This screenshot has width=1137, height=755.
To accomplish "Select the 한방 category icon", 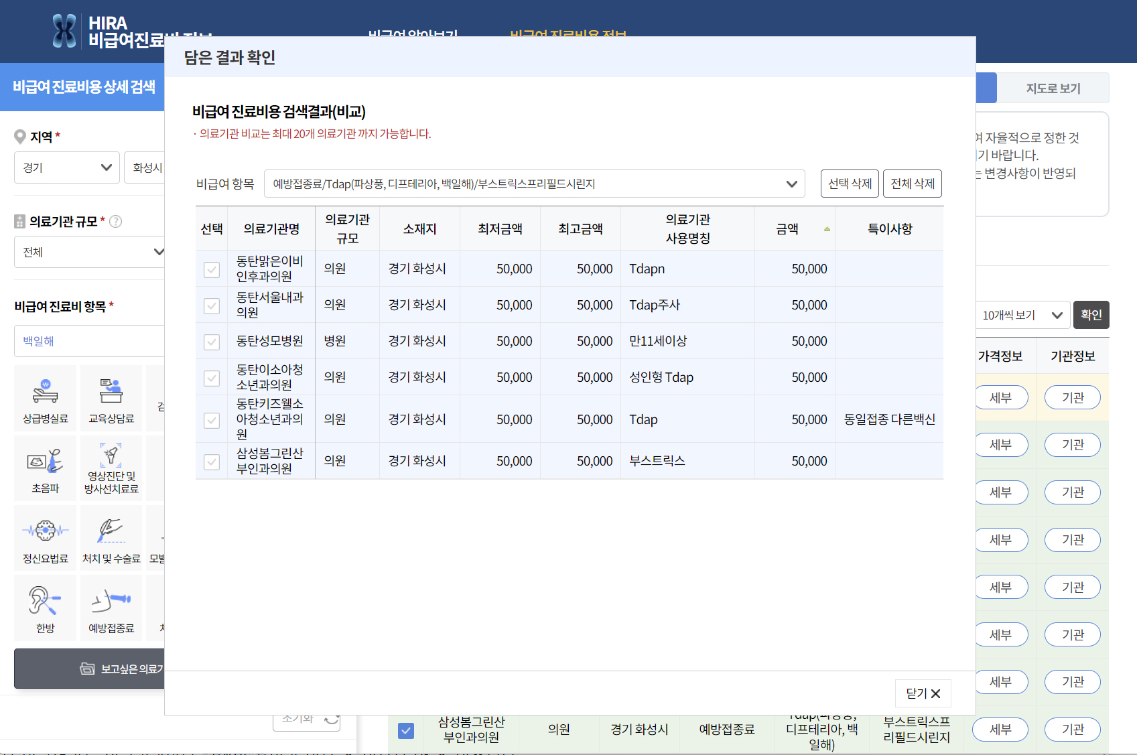I will point(44,606).
